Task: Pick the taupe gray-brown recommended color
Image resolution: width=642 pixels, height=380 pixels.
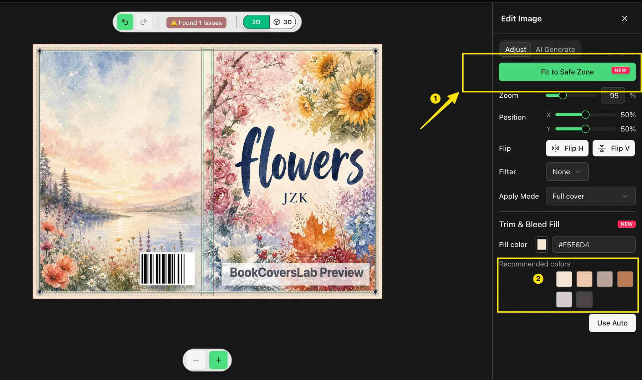Action: click(x=605, y=279)
